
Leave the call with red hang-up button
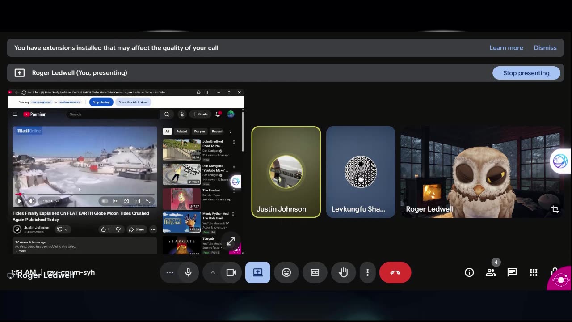click(x=395, y=272)
